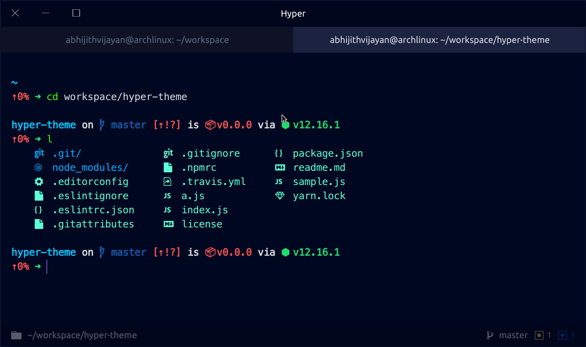This screenshot has width=586, height=347.
Task: Click the yarn.lock file name
Action: 319,196
